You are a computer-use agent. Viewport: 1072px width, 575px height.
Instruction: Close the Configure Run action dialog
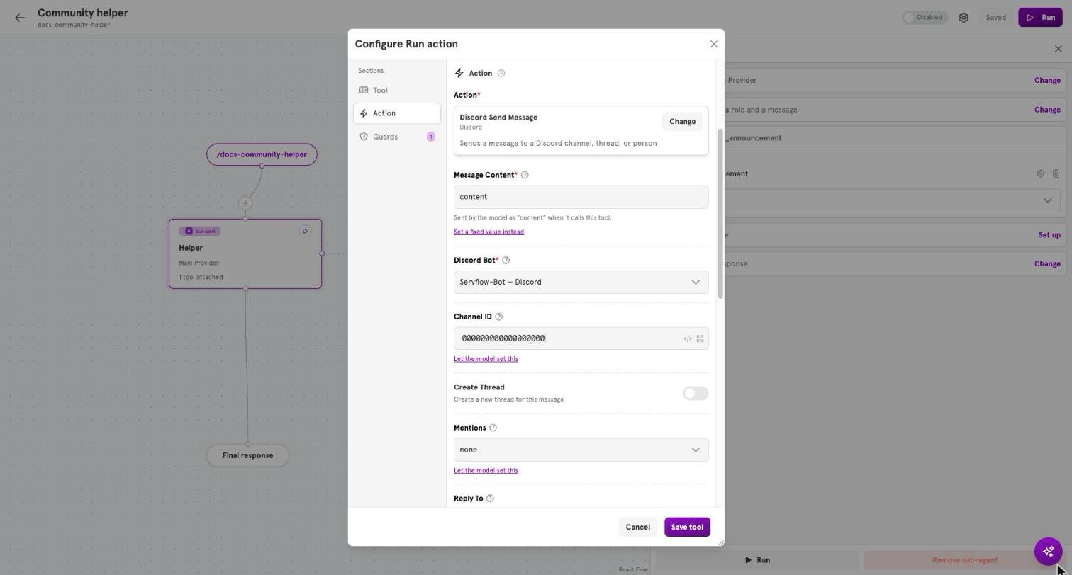(714, 44)
